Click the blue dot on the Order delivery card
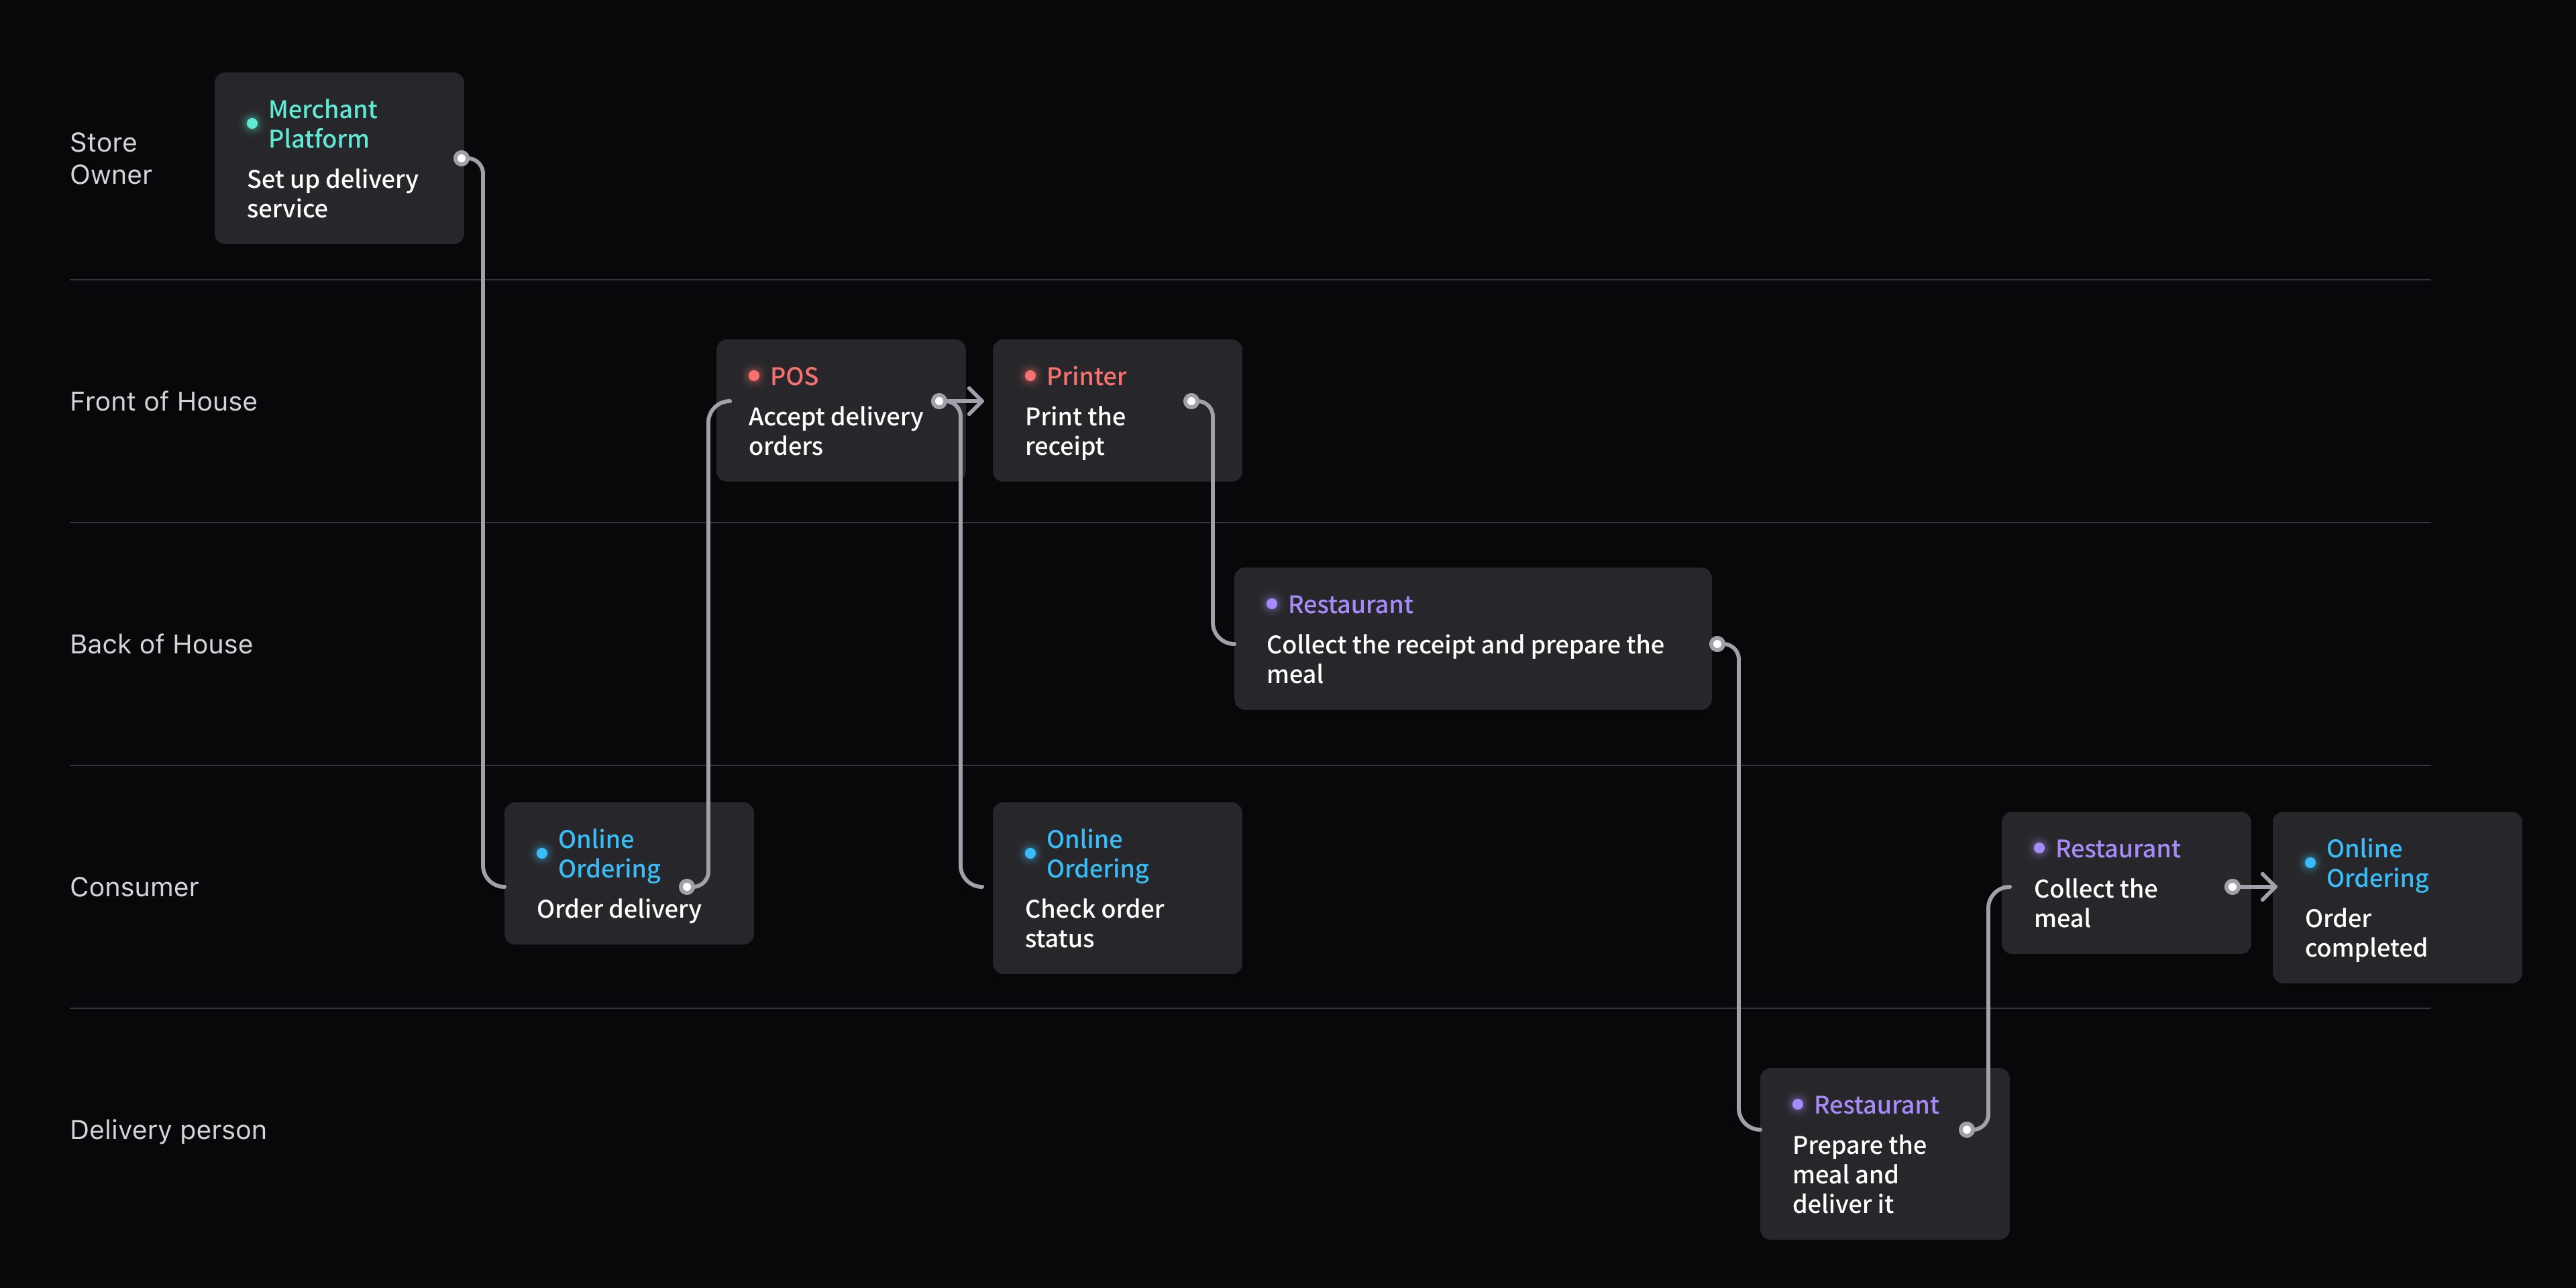 coord(542,854)
